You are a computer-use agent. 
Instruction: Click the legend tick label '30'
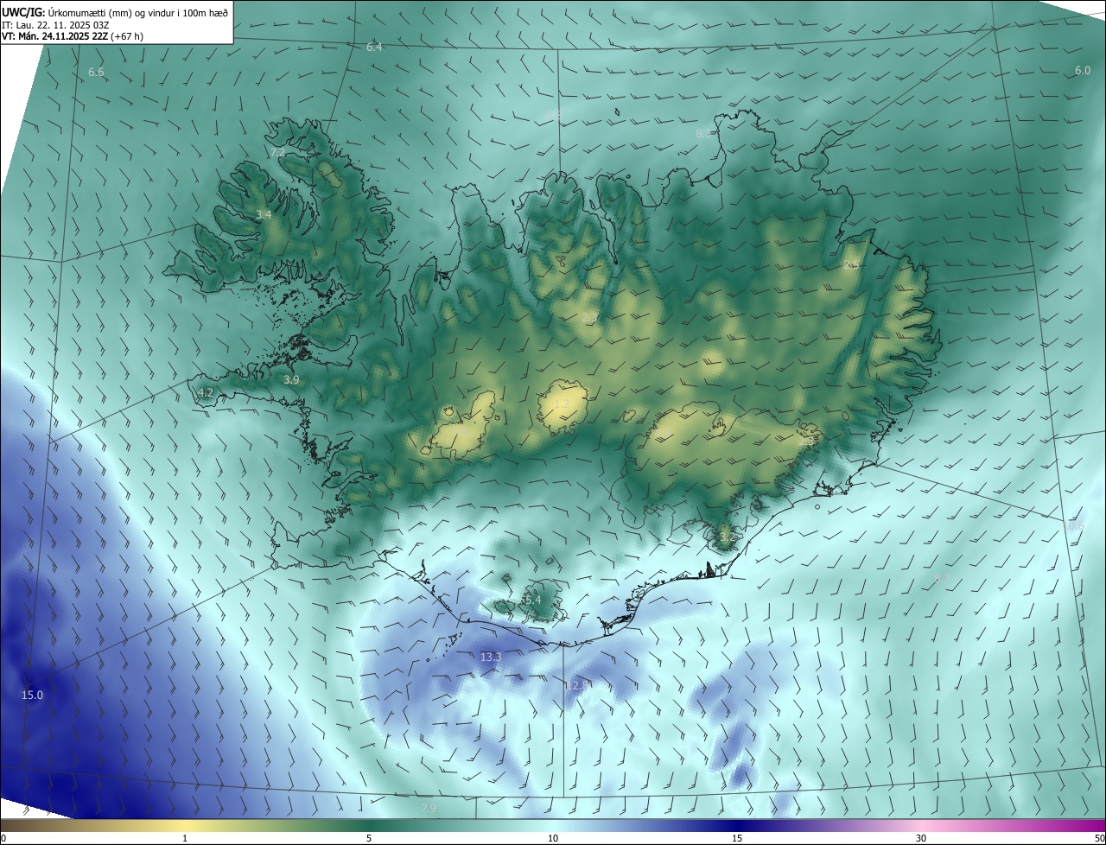point(921,838)
